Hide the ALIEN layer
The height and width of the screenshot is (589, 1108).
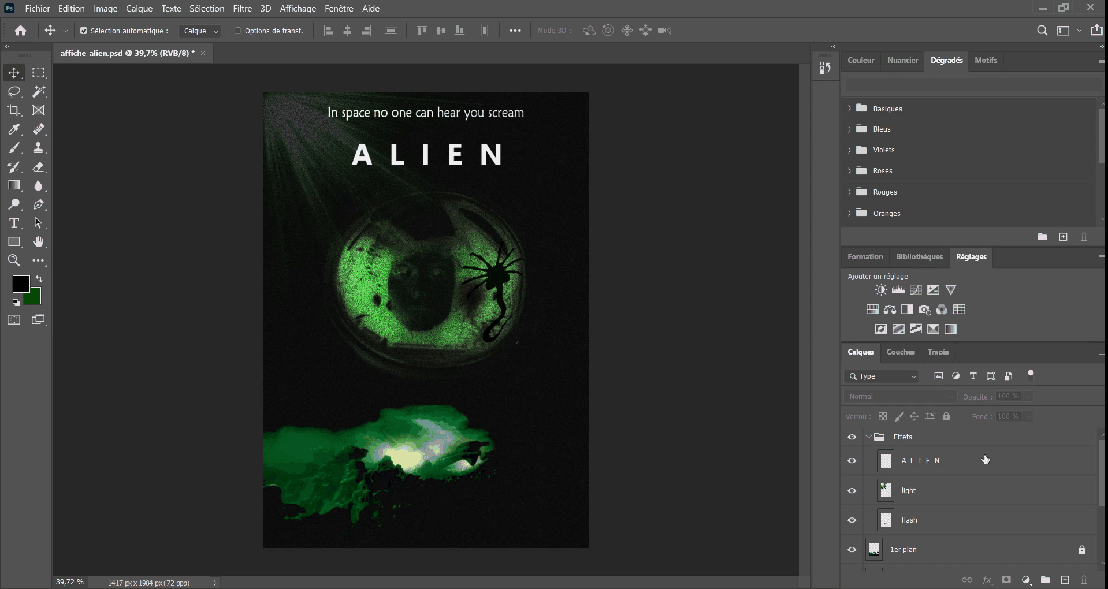[x=852, y=460]
